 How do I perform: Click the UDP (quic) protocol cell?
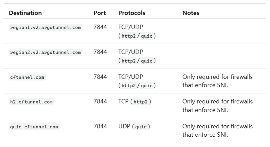(134, 127)
